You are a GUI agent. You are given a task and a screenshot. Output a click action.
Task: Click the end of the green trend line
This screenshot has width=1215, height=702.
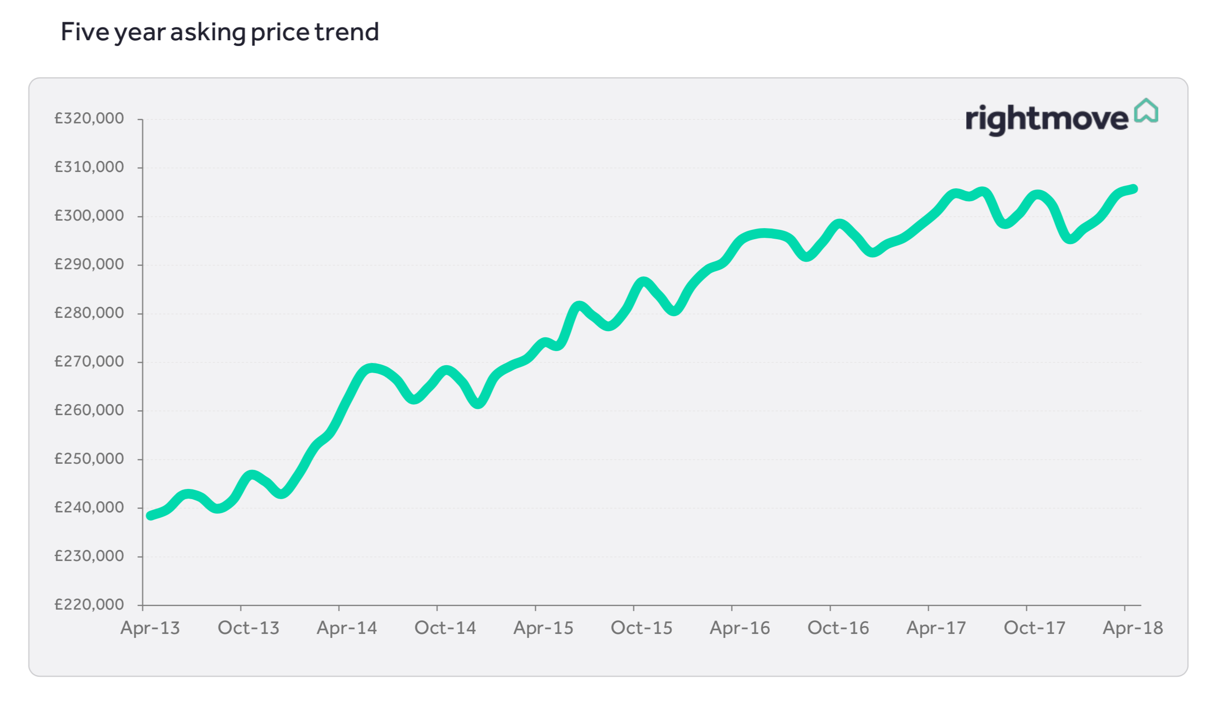click(1134, 189)
